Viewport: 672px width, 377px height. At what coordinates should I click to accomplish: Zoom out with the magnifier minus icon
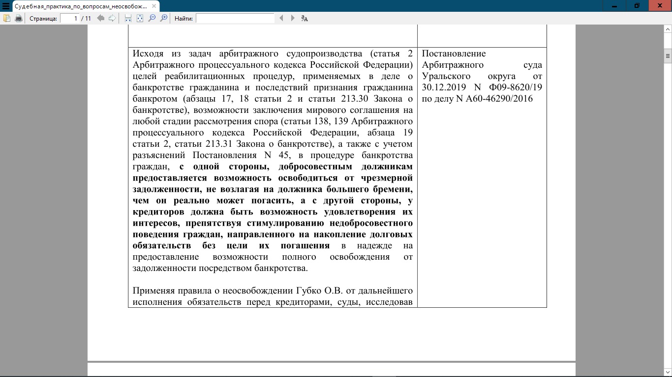point(152,18)
